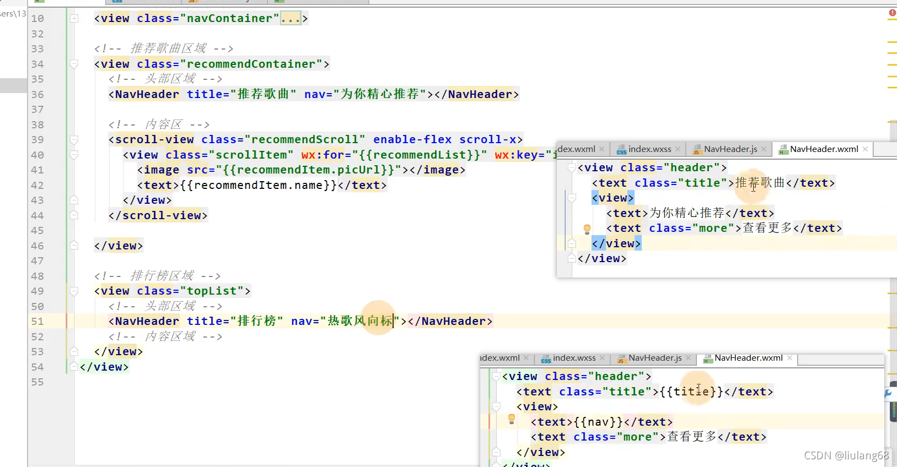Click the lightbulb beside the {{nav}} line

coord(512,419)
